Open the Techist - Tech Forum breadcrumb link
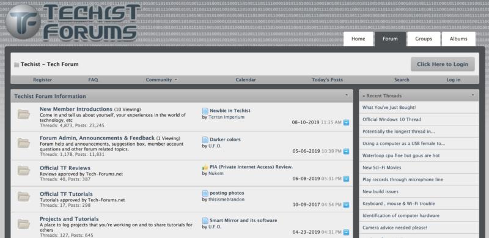Image resolution: width=489 pixels, height=238 pixels. pyautogui.click(x=50, y=64)
